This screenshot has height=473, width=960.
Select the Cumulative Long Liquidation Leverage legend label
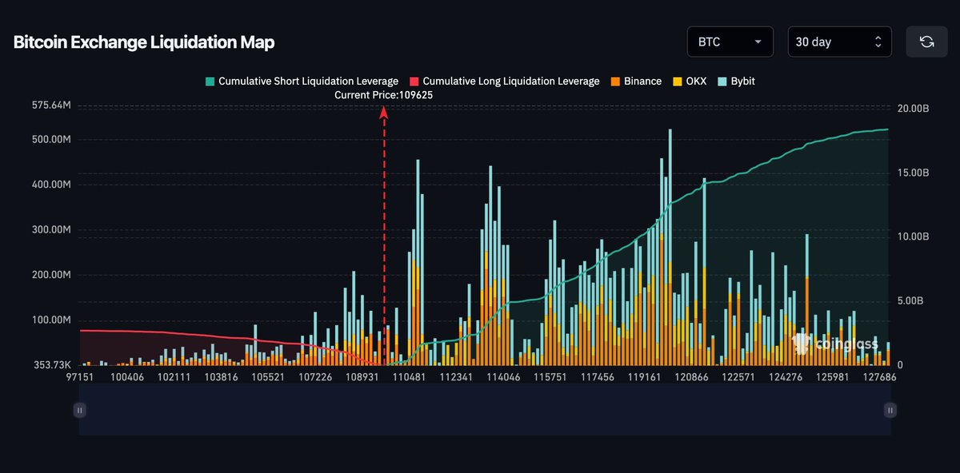[509, 81]
